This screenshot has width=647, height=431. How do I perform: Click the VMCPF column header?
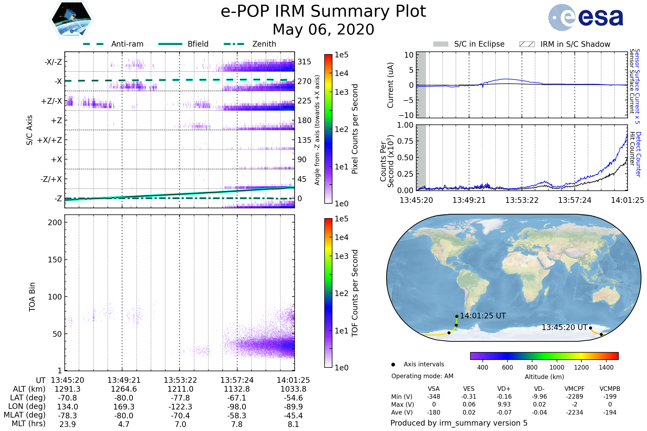click(574, 389)
